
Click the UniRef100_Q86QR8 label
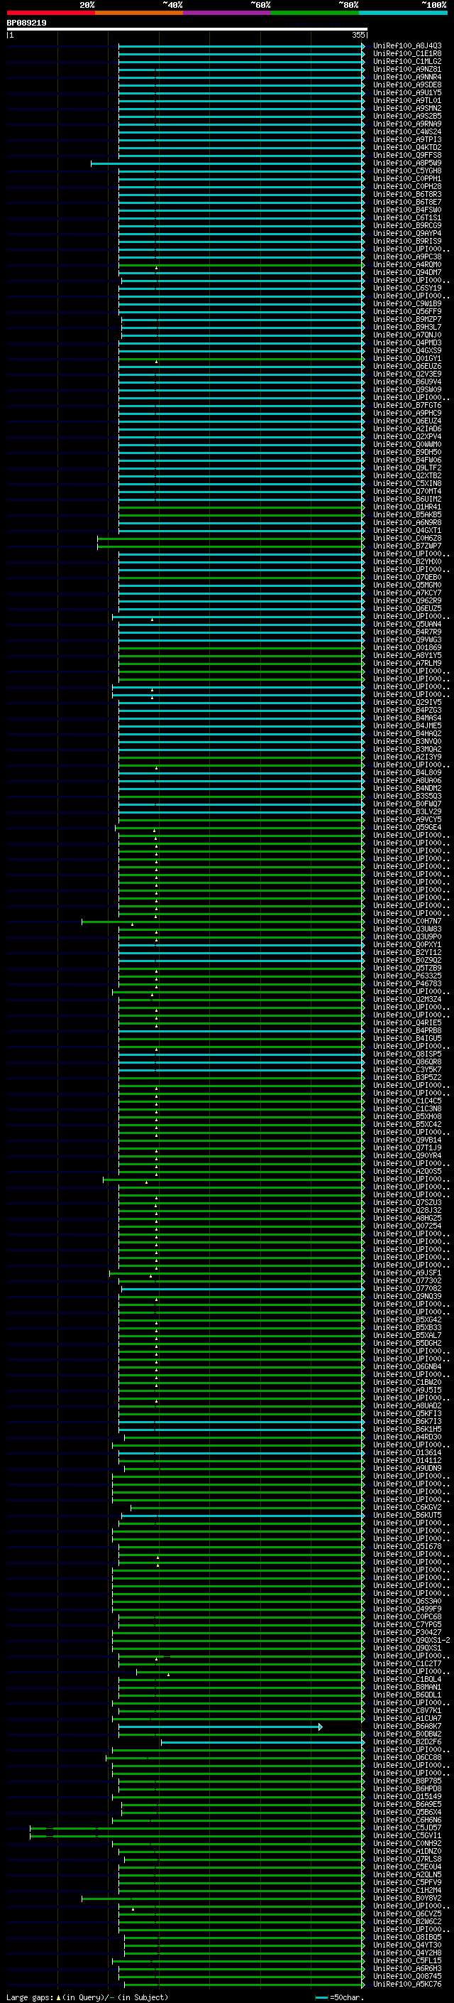click(407, 1062)
